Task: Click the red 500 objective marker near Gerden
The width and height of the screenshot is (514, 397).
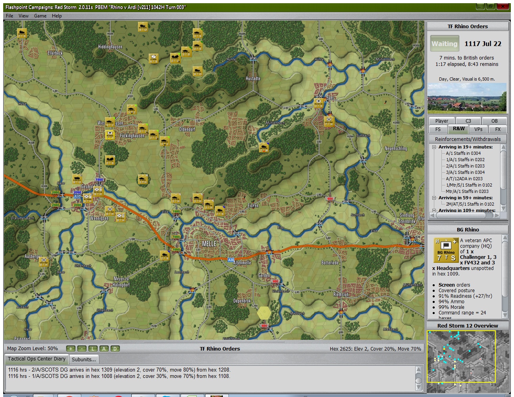Action: click(x=276, y=281)
